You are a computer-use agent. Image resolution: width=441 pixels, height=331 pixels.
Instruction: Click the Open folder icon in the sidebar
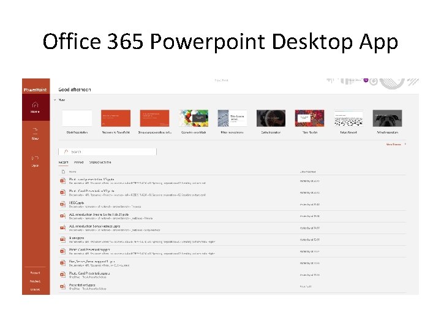point(35,158)
